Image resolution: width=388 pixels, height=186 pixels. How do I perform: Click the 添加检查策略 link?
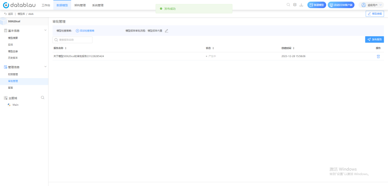click(x=85, y=31)
